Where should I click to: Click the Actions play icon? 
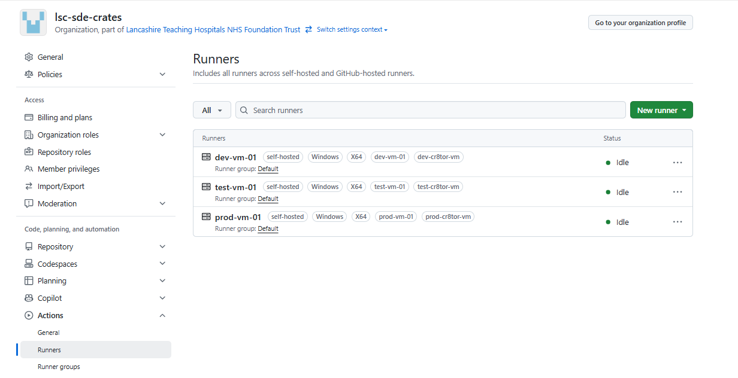coord(29,315)
